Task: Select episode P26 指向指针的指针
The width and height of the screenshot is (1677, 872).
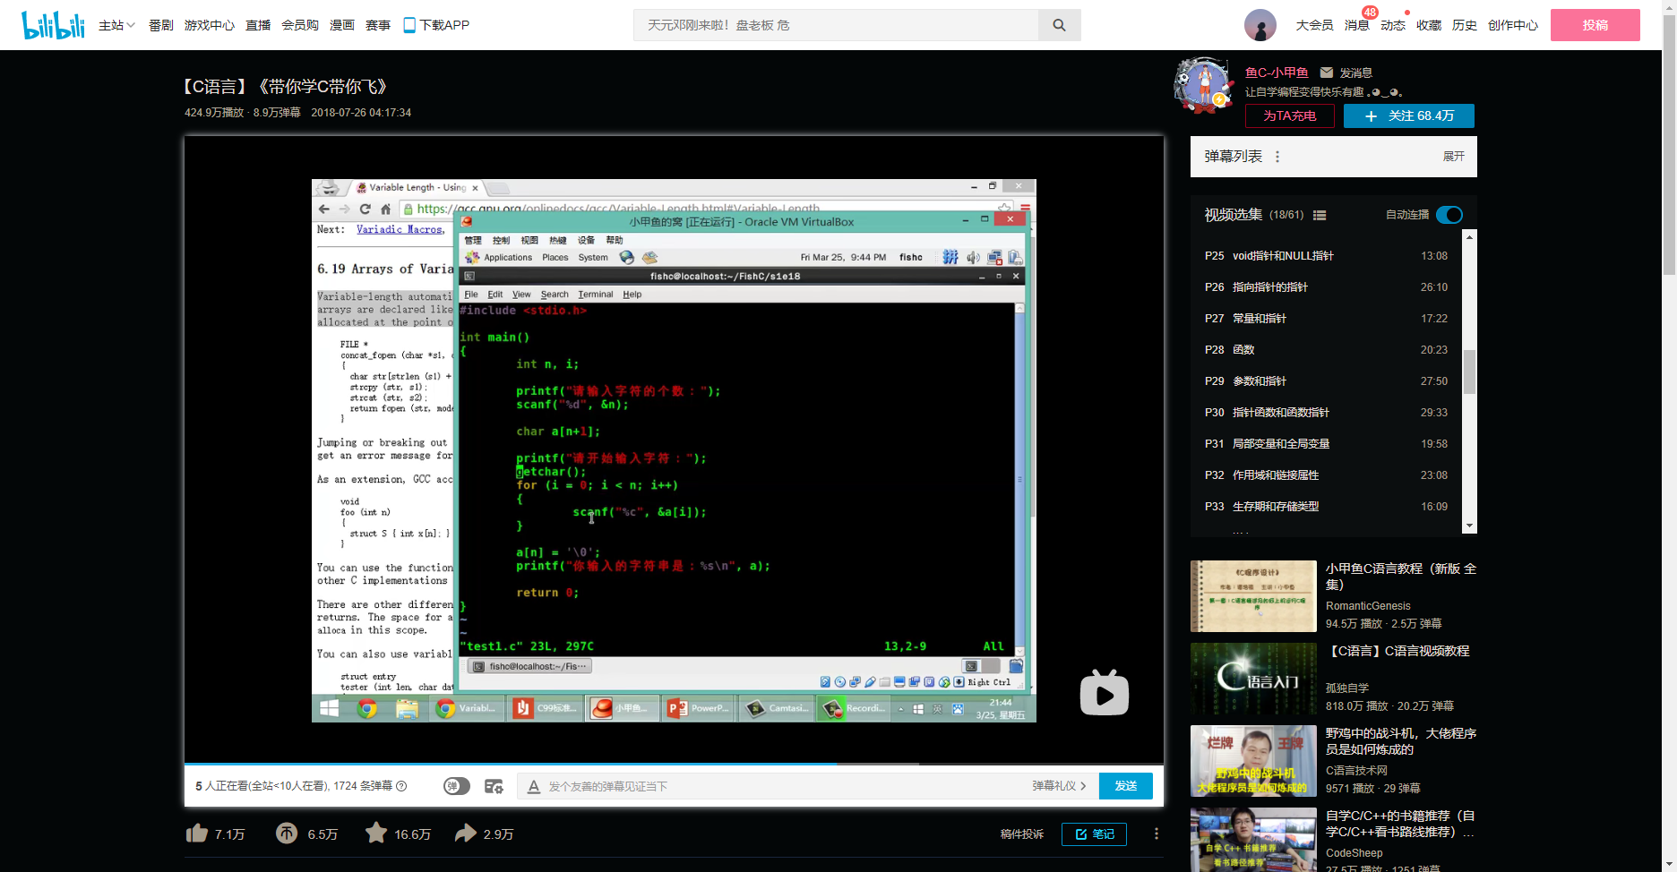Action: 1326,287
